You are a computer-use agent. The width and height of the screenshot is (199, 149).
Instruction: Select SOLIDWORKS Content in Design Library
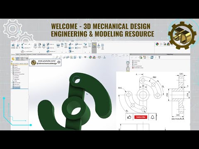point(138,68)
